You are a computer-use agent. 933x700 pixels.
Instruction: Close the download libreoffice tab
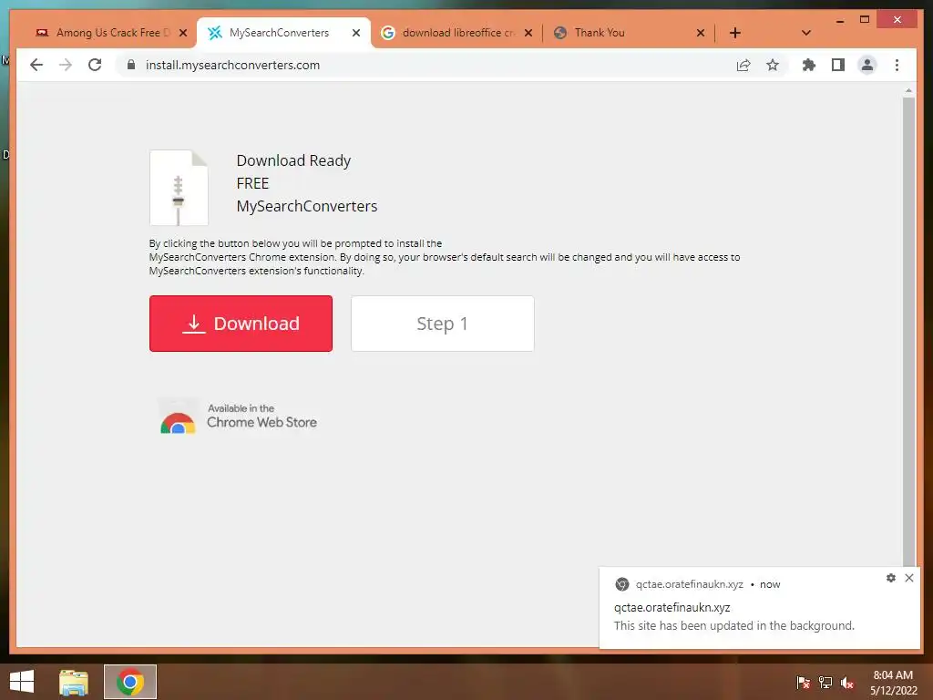coord(528,33)
